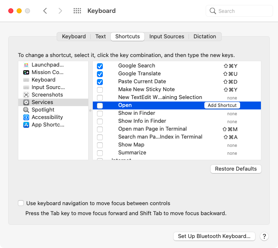Uncheck the Paste Current Date checkbox
The image size is (278, 248).
tap(100, 82)
